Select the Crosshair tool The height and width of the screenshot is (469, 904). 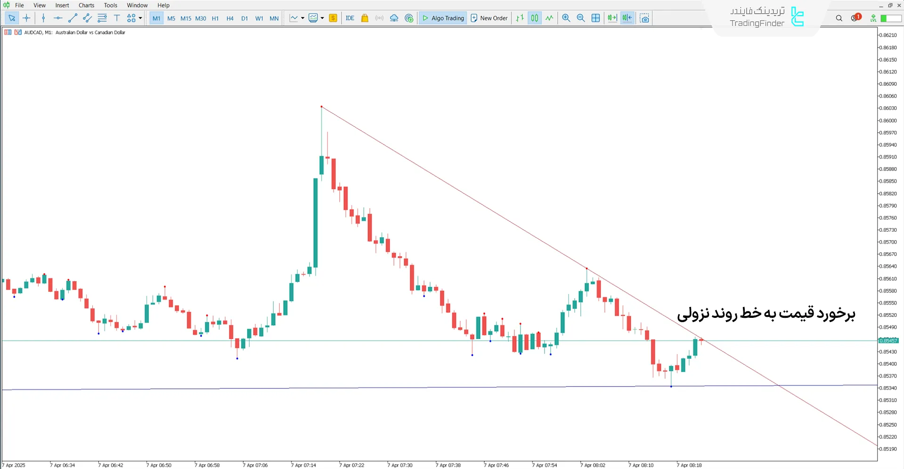coord(26,18)
